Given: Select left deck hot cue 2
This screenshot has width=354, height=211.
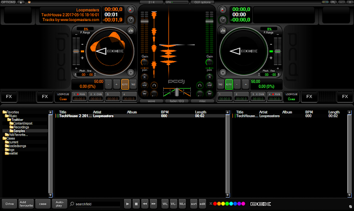Looking at the screenshot, I should (96, 96).
